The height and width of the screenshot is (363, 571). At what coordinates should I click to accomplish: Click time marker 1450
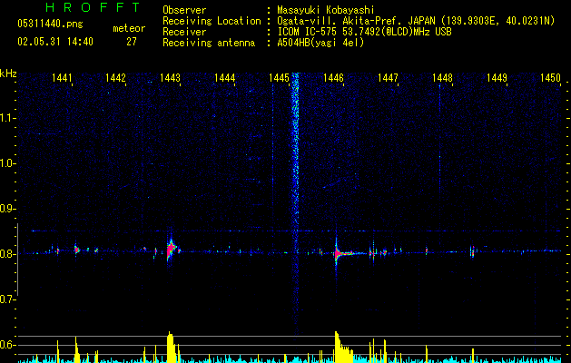[550, 78]
